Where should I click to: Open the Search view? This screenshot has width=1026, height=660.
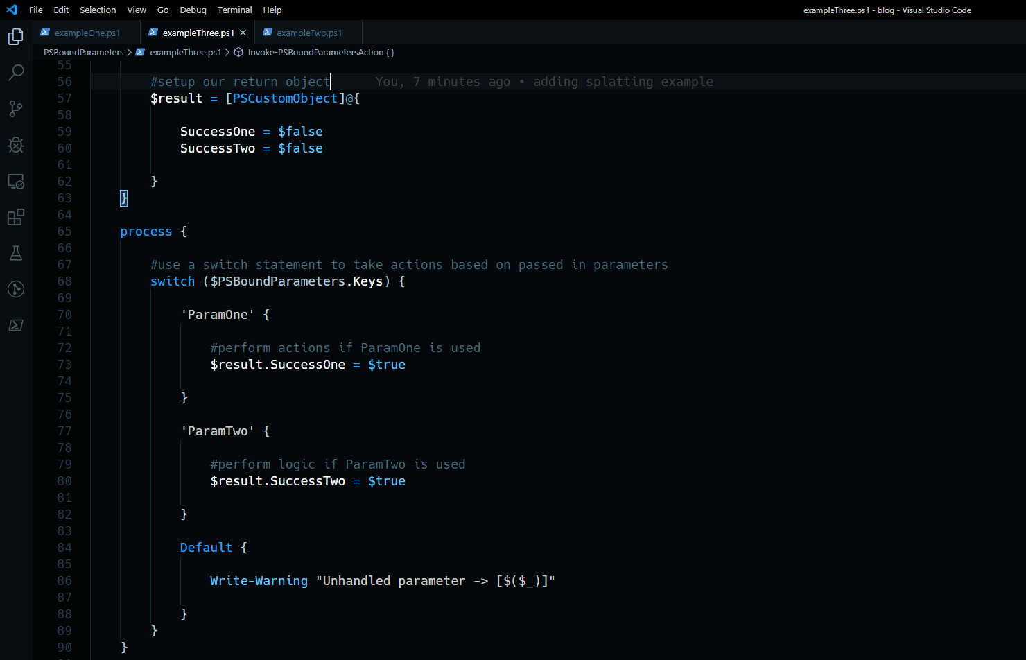pos(15,73)
